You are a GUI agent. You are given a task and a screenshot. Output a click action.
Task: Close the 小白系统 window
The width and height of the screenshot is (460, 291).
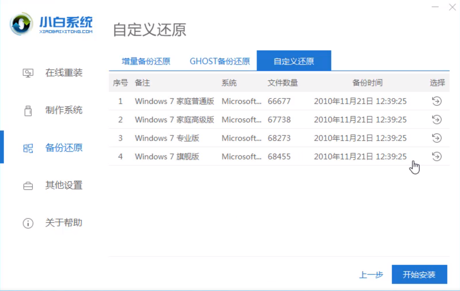[x=452, y=7]
